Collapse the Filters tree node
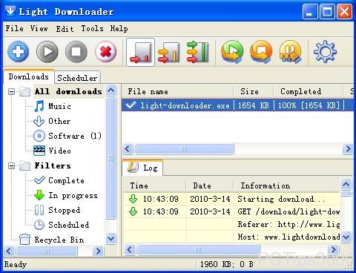The image size is (356, 273). [11, 165]
